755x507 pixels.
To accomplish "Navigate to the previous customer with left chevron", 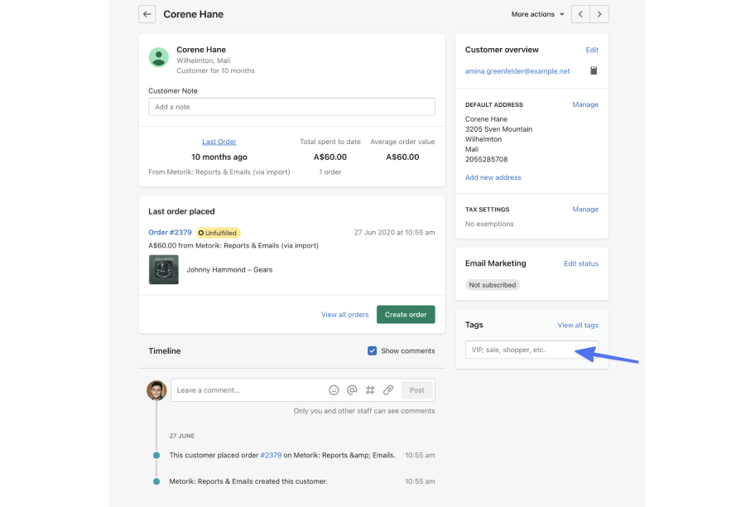I will pyautogui.click(x=580, y=14).
